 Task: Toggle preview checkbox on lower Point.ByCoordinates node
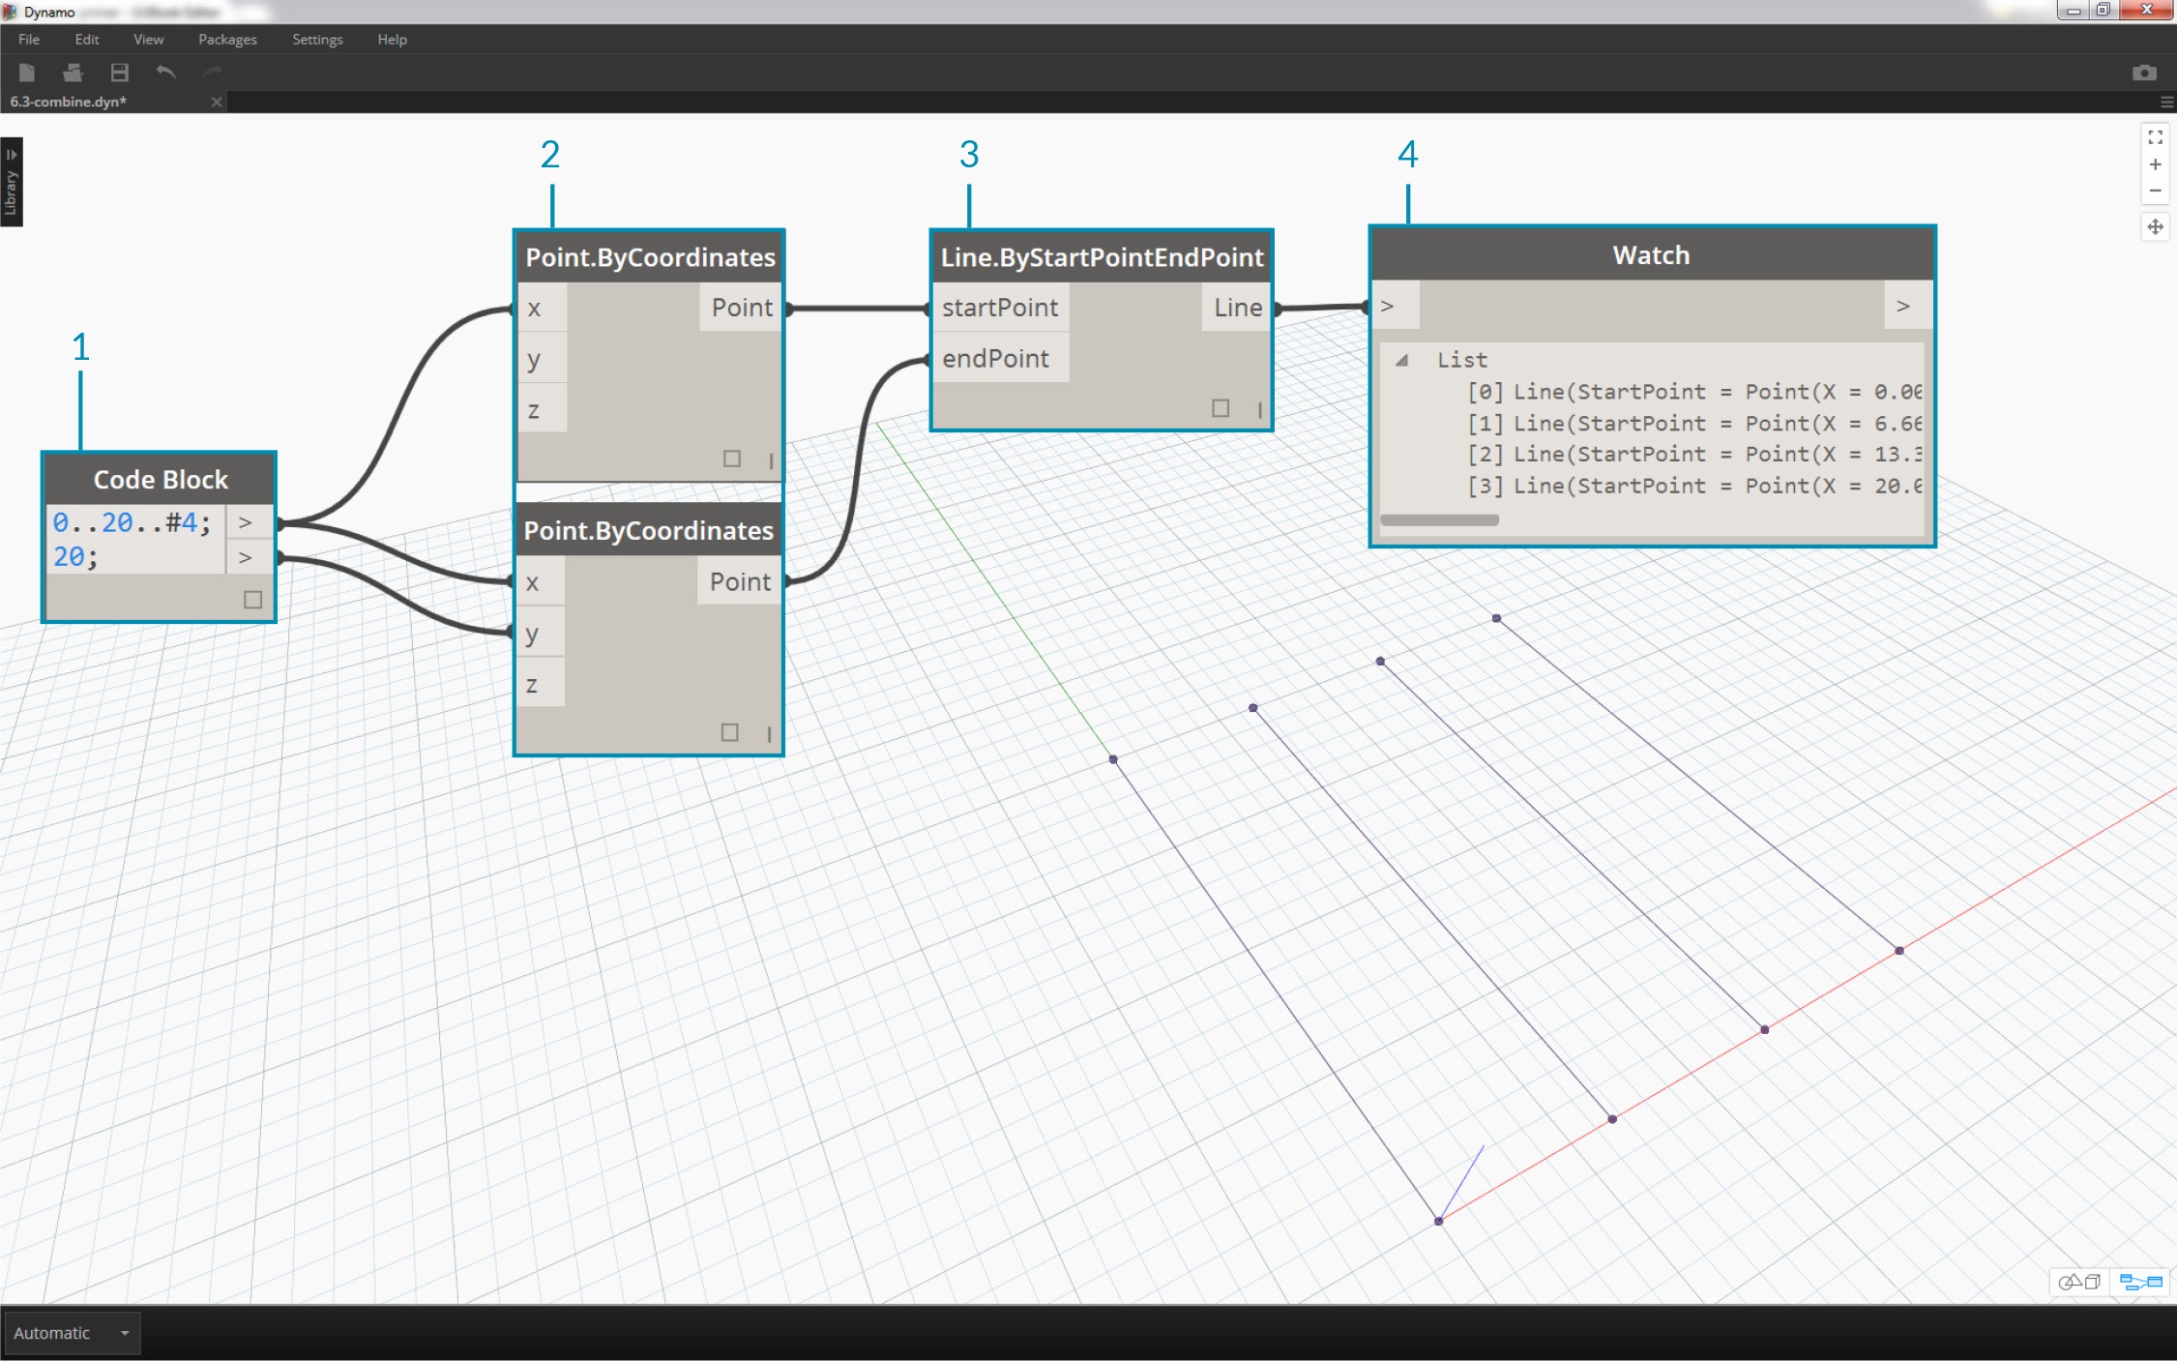[730, 732]
